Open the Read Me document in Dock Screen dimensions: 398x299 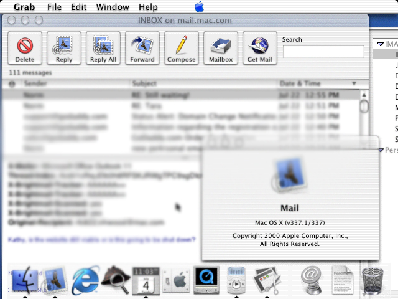pyautogui.click(x=341, y=281)
